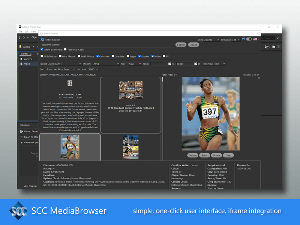Image resolution: width=300 pixels, height=225 pixels.
Task: Close the large preview image pane
Action: [x=259, y=78]
